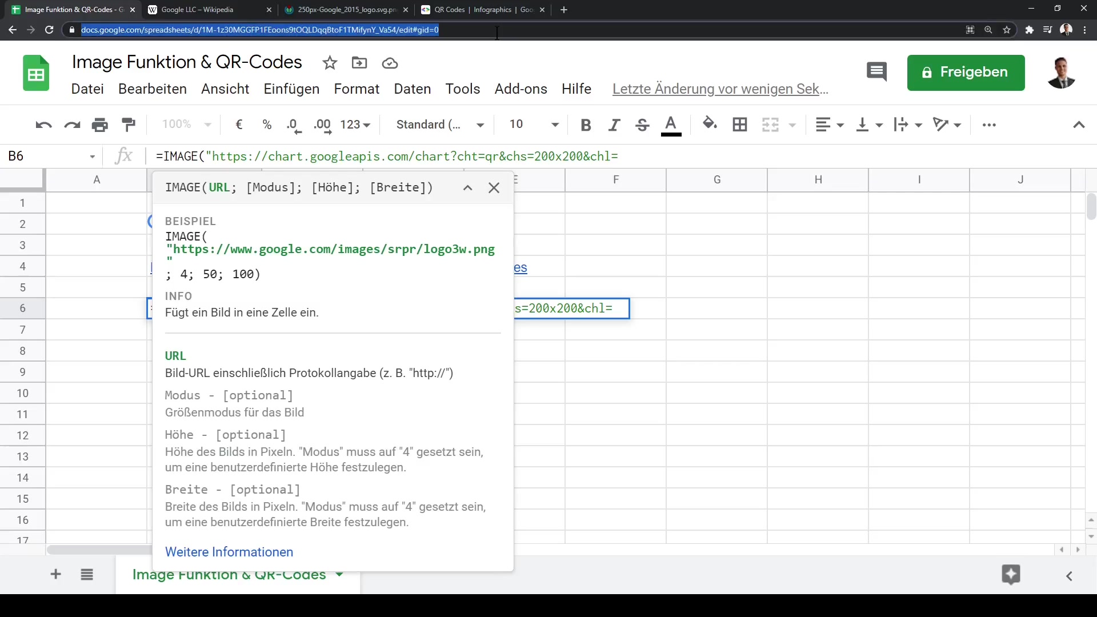Collapse the IMAGE function help panel
Viewport: 1097px width, 617px height.
(x=467, y=188)
